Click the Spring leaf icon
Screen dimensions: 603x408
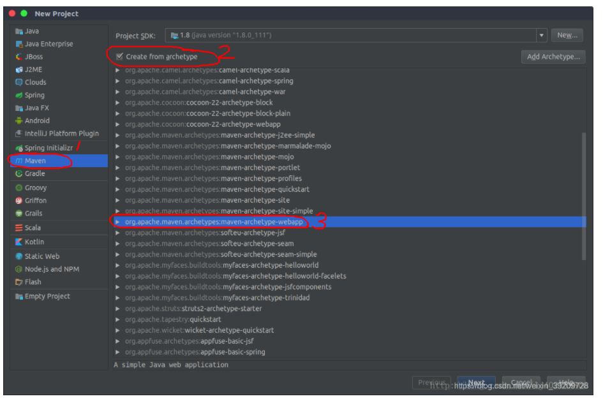coord(19,95)
